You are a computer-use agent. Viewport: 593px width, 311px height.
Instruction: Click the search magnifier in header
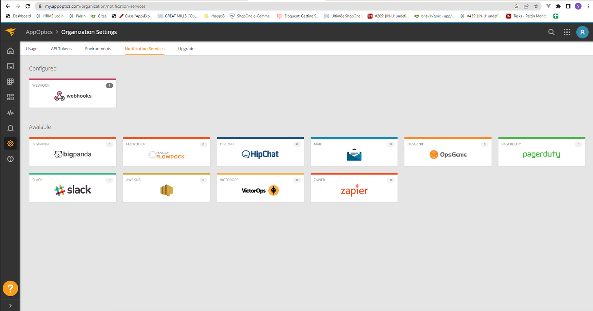point(551,32)
